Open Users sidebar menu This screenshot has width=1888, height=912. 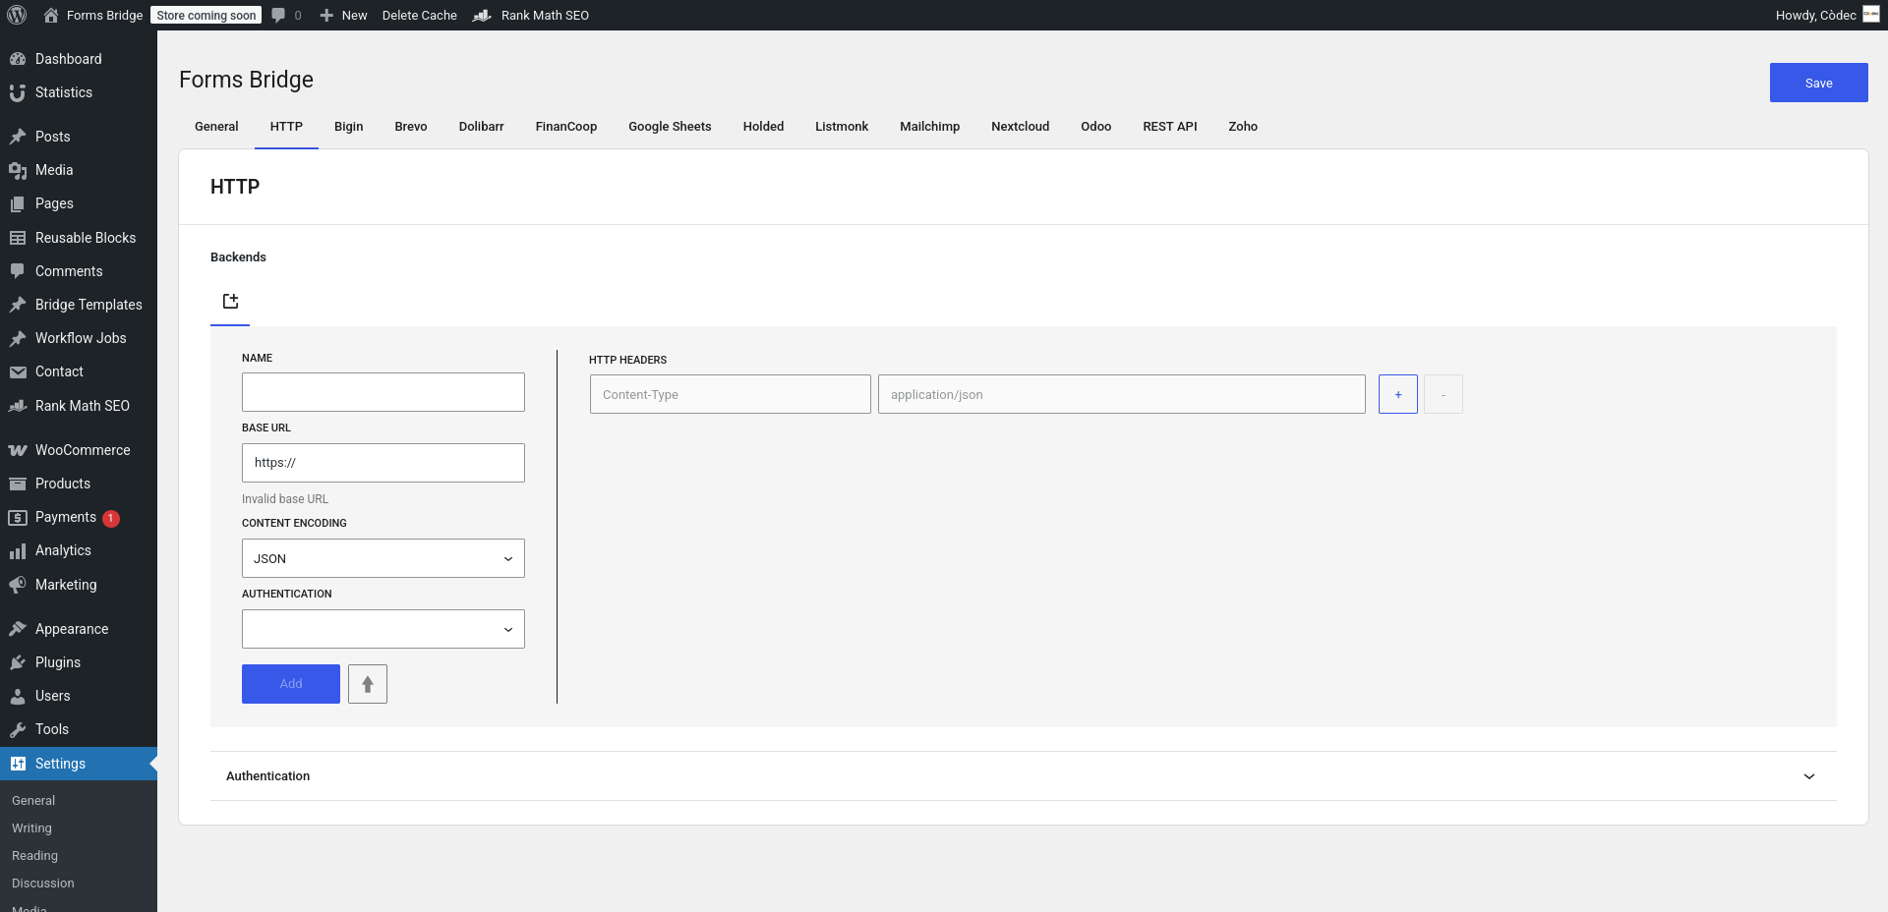click(79, 696)
